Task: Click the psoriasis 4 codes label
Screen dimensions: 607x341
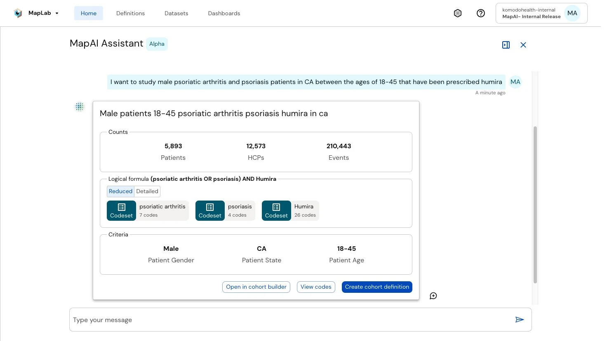Action: pyautogui.click(x=240, y=210)
